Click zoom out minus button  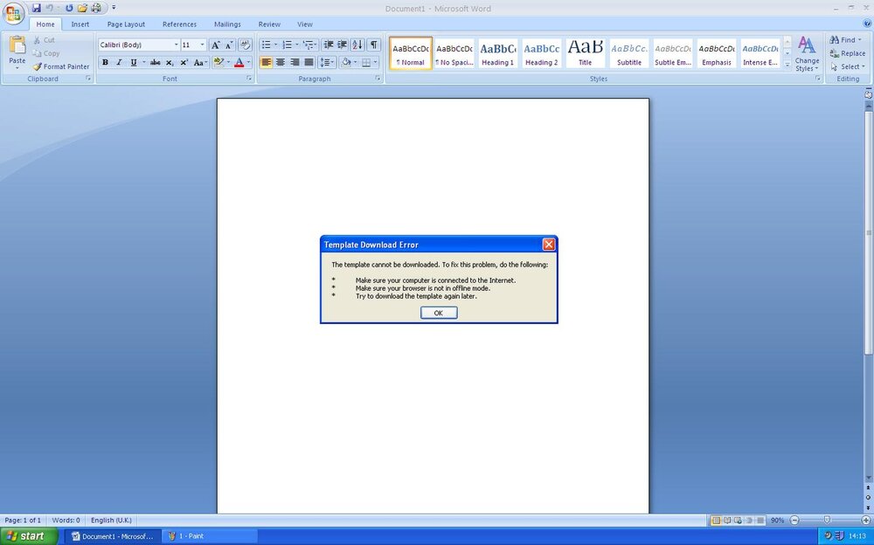(794, 520)
